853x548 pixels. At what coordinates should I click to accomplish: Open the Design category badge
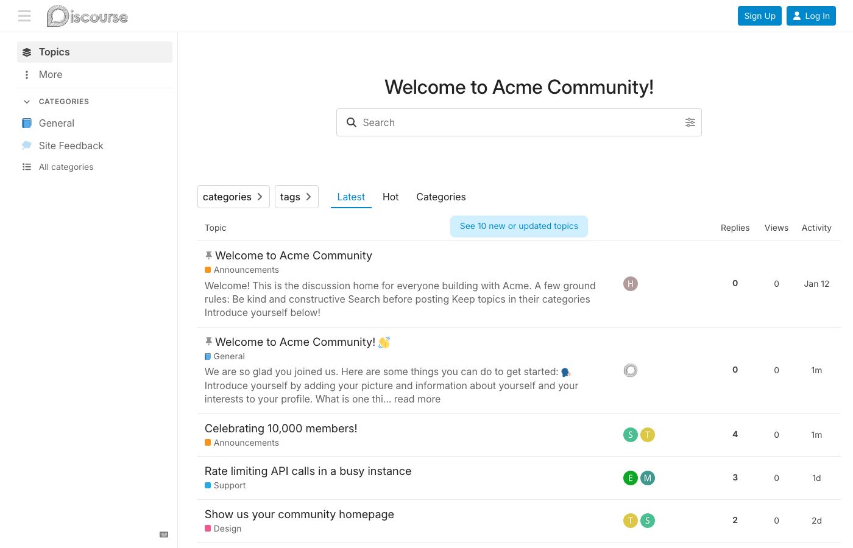pyautogui.click(x=223, y=529)
